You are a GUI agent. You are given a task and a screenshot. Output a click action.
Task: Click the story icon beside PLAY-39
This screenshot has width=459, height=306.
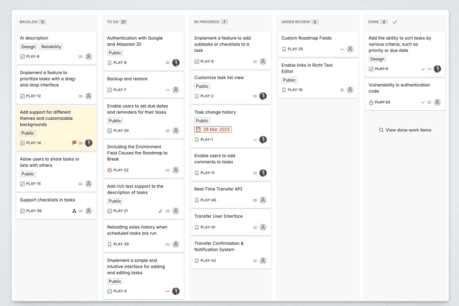click(x=109, y=244)
